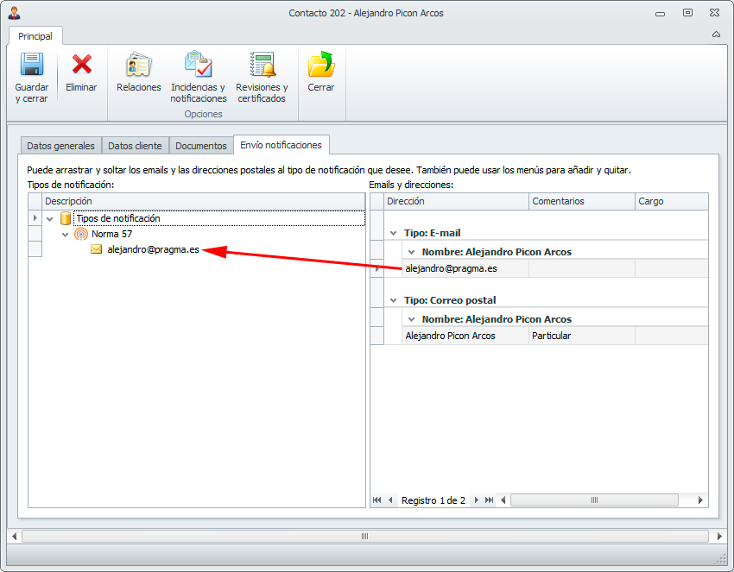Click the Particular comment cell
Viewport: 734px width, 572px height.
point(582,336)
